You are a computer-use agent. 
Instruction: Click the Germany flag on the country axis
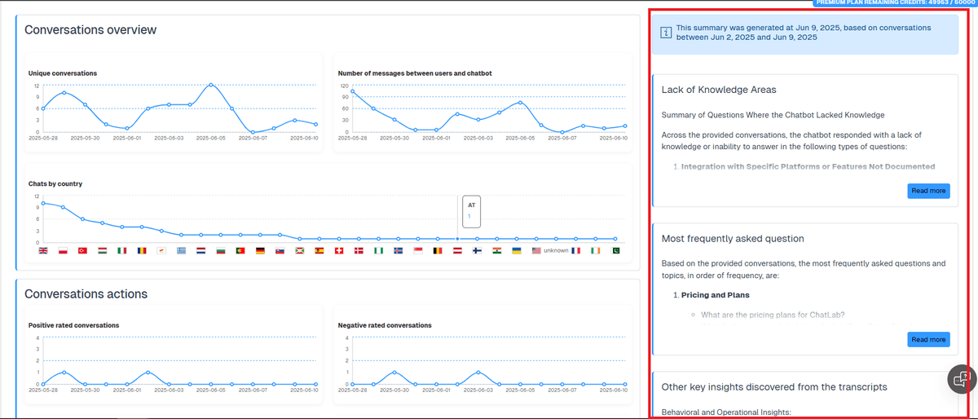[260, 251]
